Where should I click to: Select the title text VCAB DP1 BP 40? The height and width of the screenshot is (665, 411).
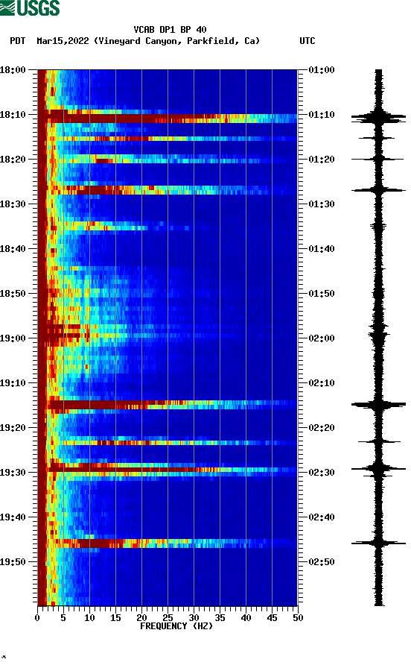(170, 30)
